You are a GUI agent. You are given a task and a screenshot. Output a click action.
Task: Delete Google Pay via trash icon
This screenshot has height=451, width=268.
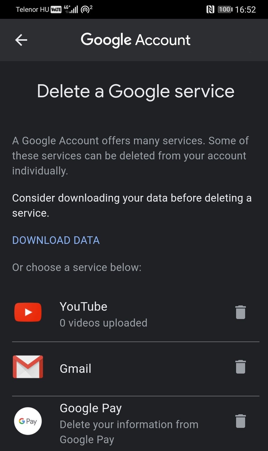click(240, 421)
